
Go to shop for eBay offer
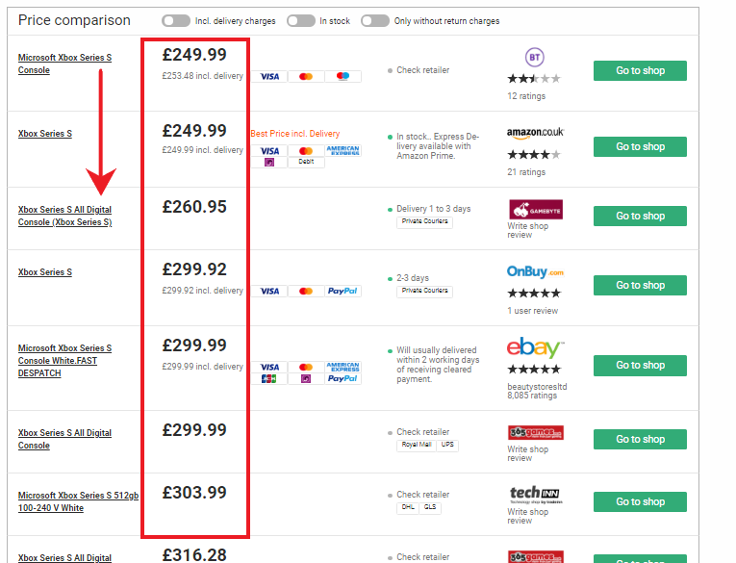(640, 365)
